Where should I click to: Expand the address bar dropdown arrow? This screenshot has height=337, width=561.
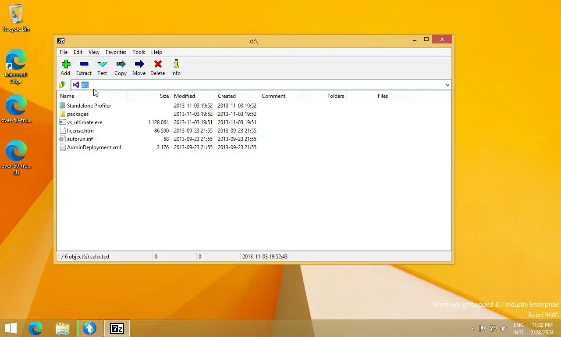[447, 85]
